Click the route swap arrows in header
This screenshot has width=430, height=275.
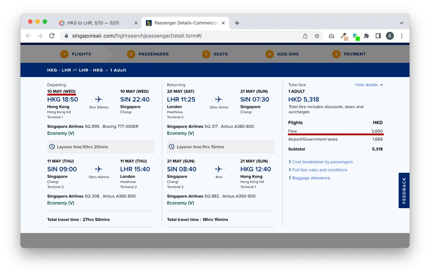tap(75, 70)
